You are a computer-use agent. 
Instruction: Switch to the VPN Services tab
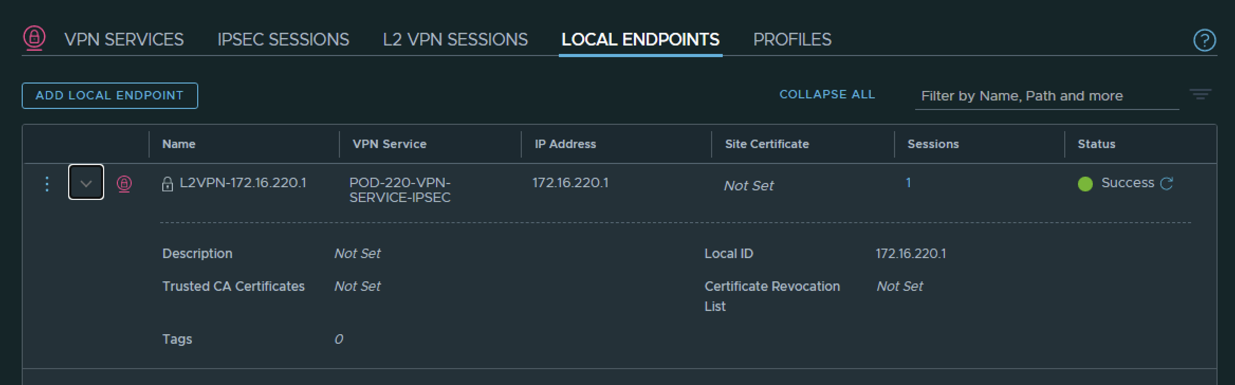coord(124,40)
